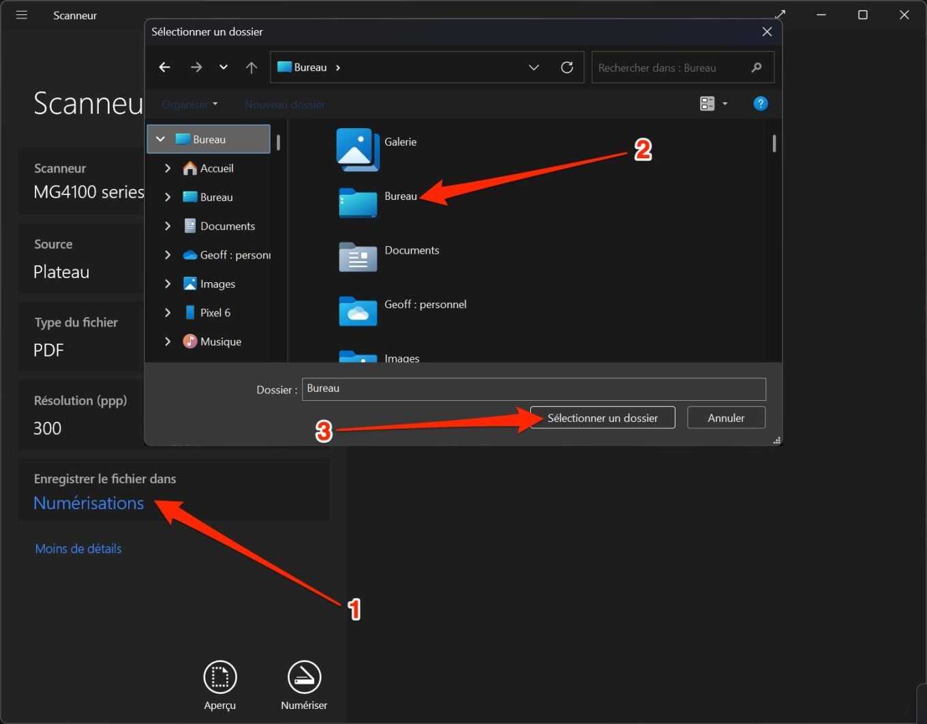Focus the Rechercher dans Bureau field
Viewport: 927px width, 724px height.
point(682,67)
